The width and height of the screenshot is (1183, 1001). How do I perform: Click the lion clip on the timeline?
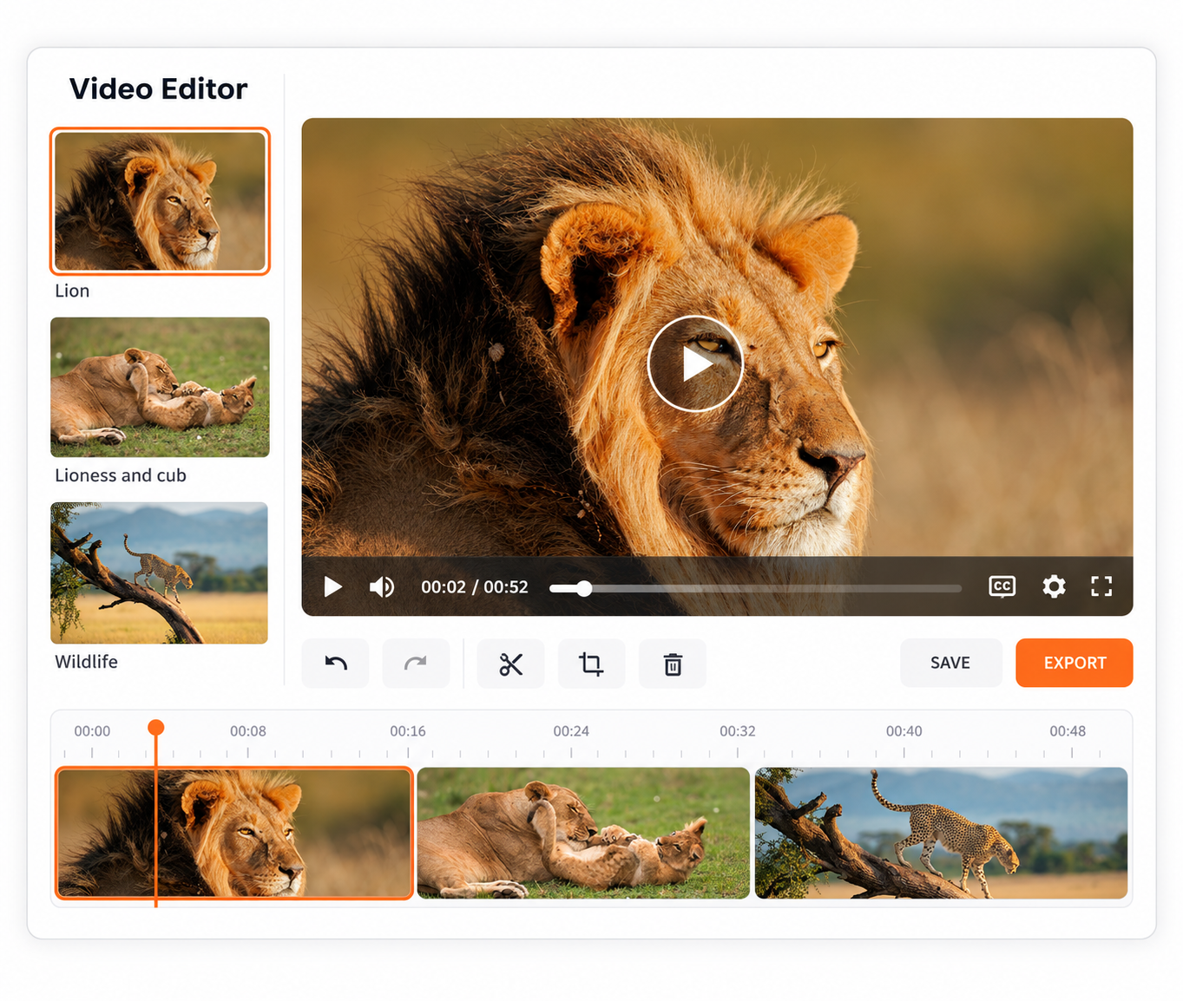[234, 833]
